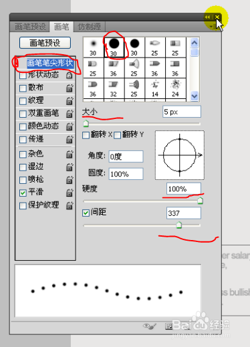250x347 pixels.
Task: Click the lock icon beside 湿边
Action: [x=70, y=167]
